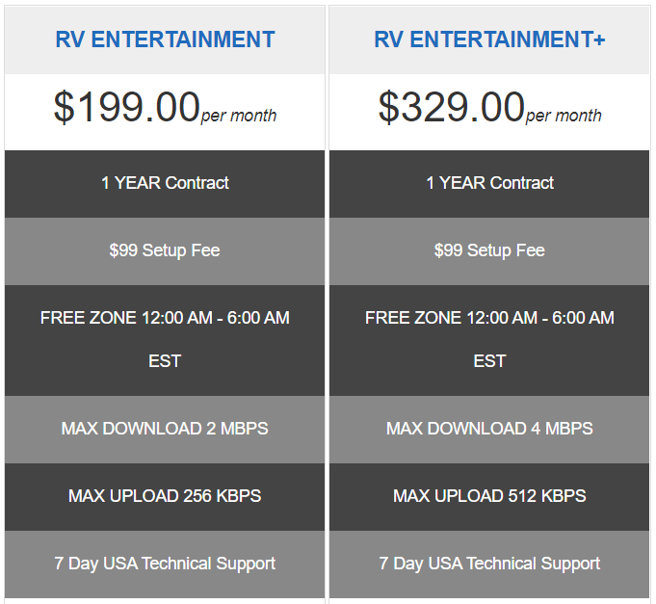Click 7 Day USA Technical Support, right plan
The image size is (656, 604).
489,564
